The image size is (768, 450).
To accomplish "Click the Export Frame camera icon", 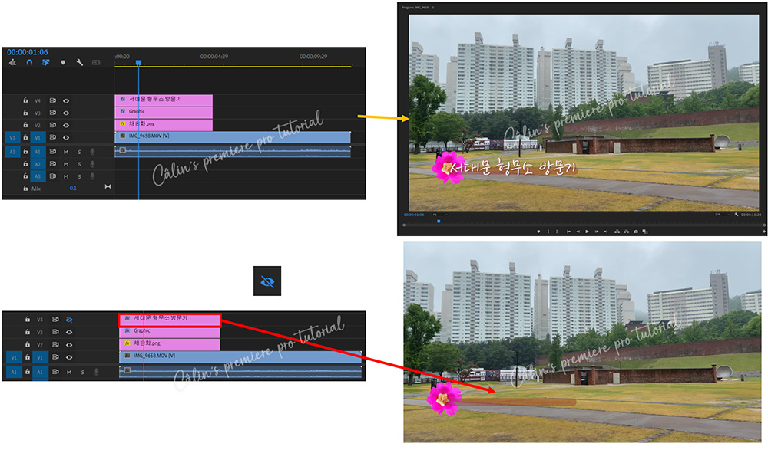I will [636, 232].
